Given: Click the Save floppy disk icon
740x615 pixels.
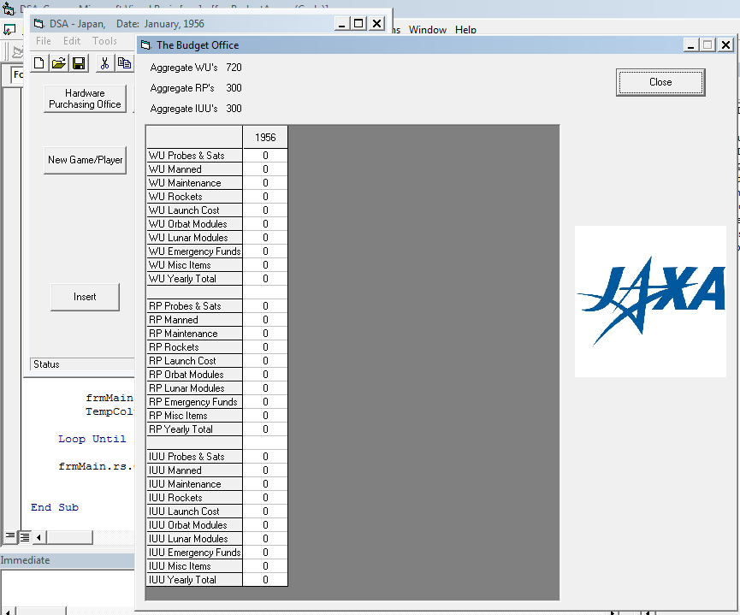Looking at the screenshot, I should pyautogui.click(x=79, y=63).
